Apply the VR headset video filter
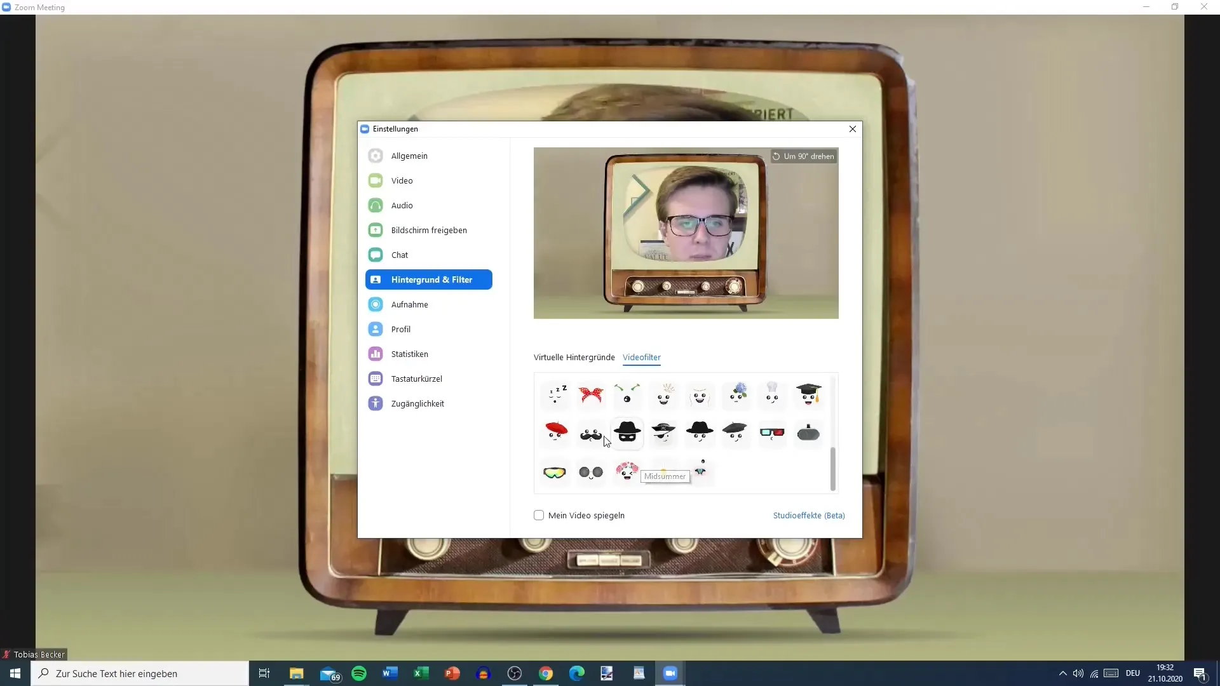This screenshot has height=686, width=1220. (808, 433)
